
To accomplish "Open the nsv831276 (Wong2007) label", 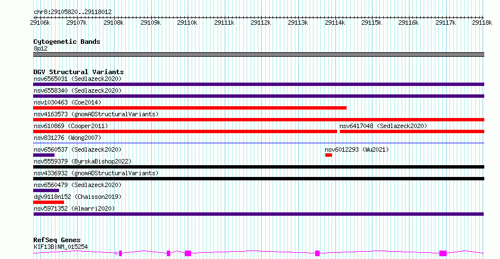I will [x=67, y=138].
